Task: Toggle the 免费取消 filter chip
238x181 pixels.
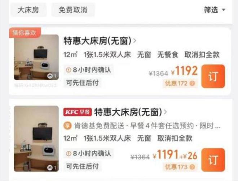Action: point(73,10)
